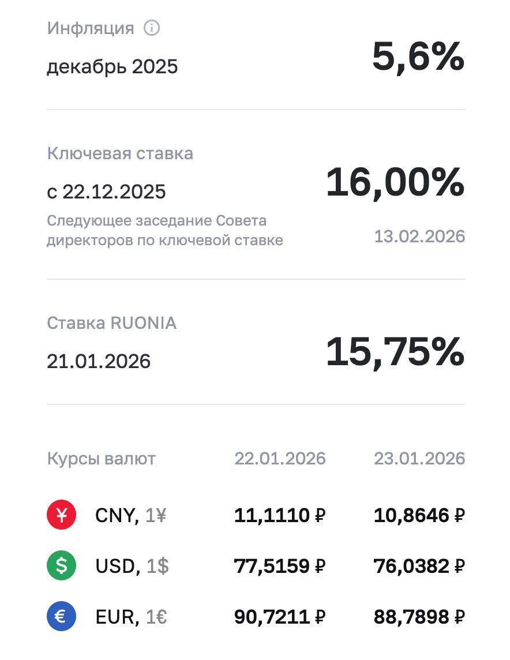Click the red CNY yuan icon
The height and width of the screenshot is (660, 510).
[62, 515]
